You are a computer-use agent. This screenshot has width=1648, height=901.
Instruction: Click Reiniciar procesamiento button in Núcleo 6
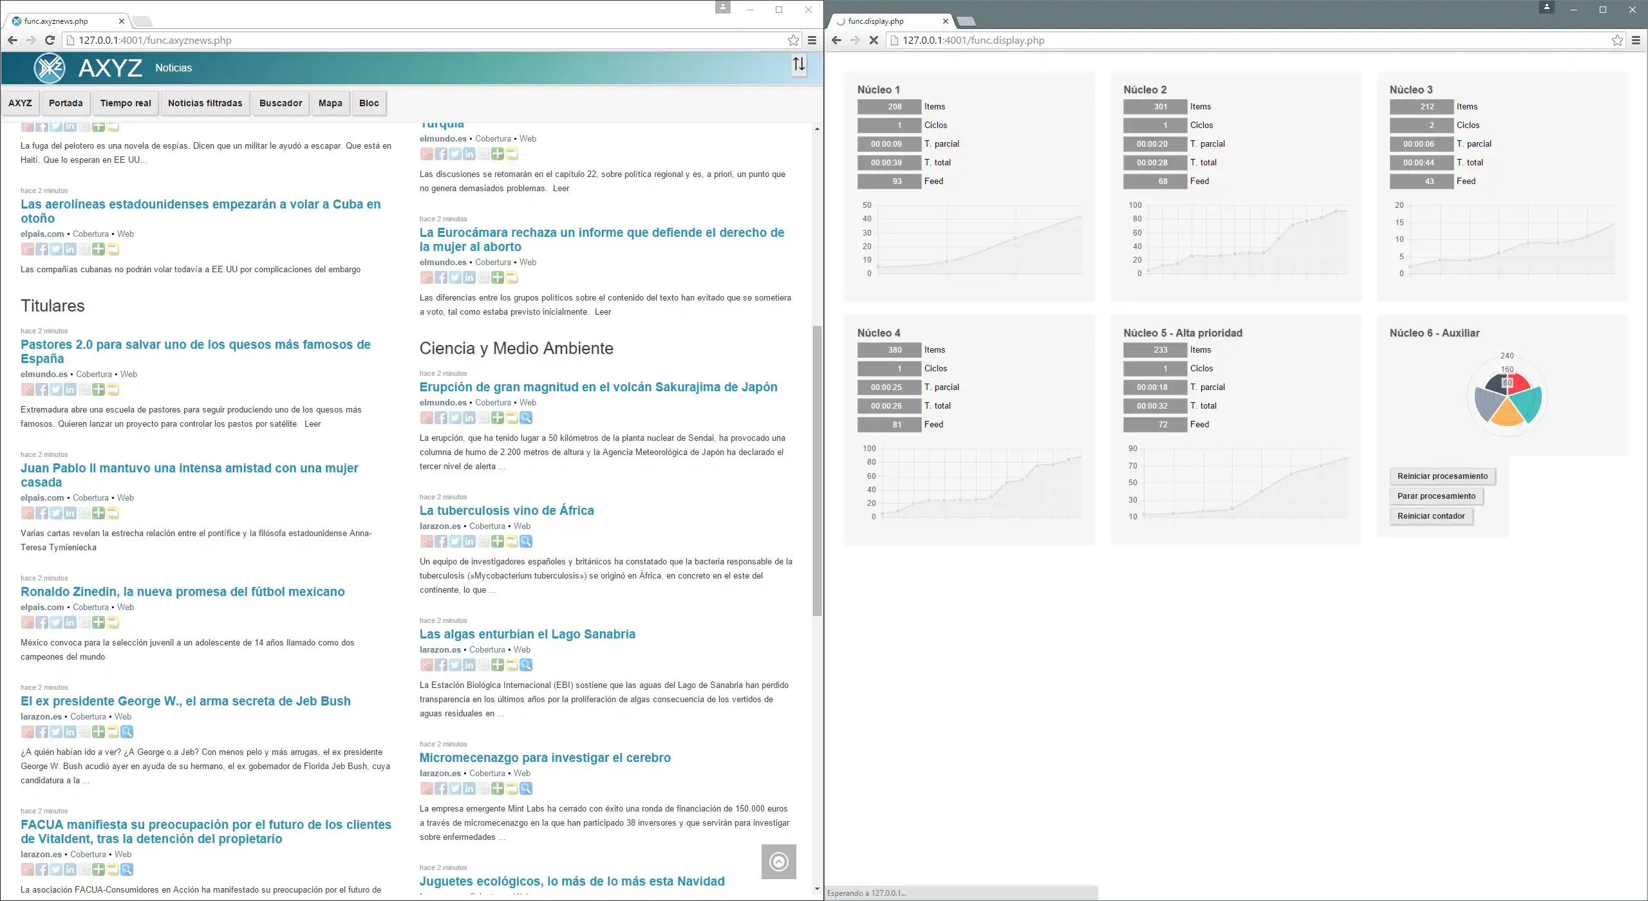point(1443,476)
